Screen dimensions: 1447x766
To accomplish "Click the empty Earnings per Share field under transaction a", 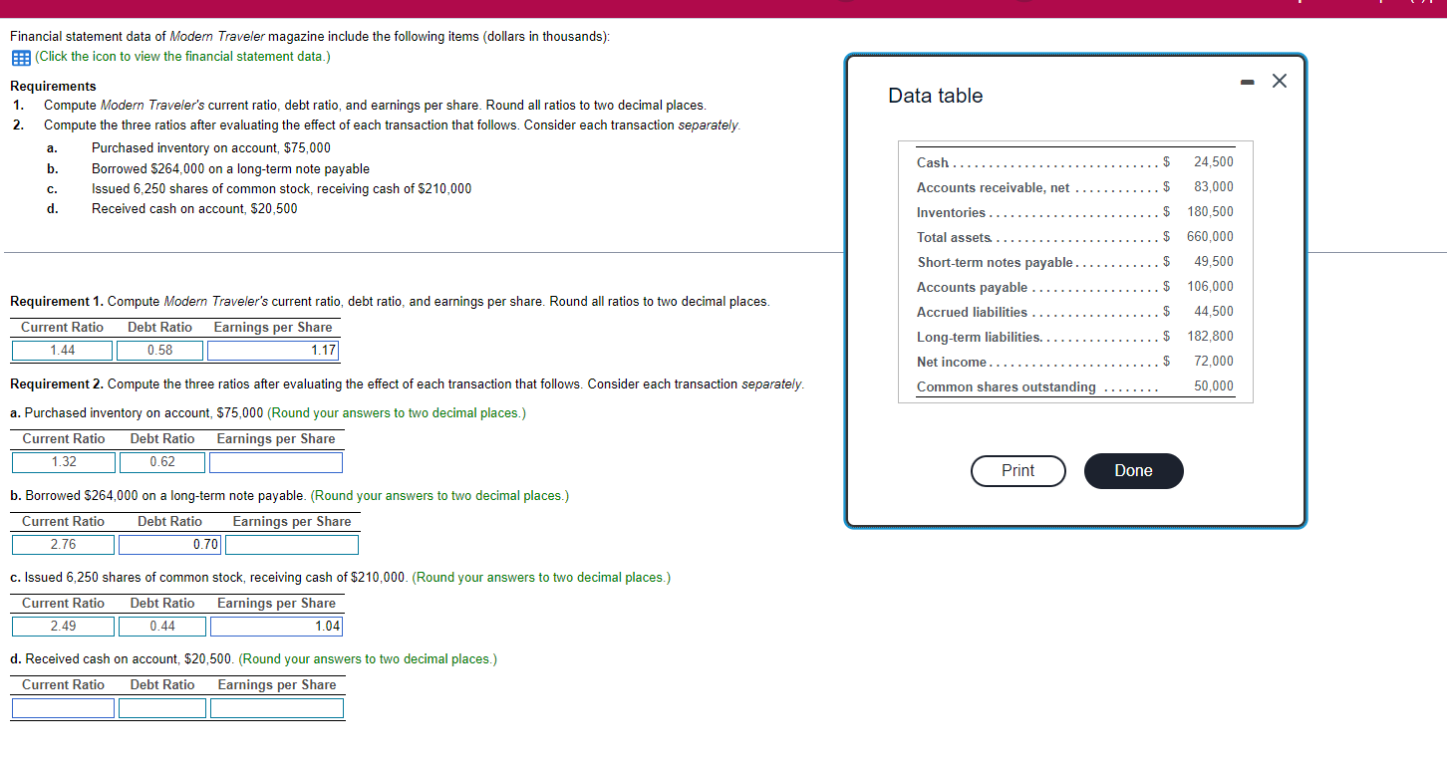I will click(x=276, y=461).
